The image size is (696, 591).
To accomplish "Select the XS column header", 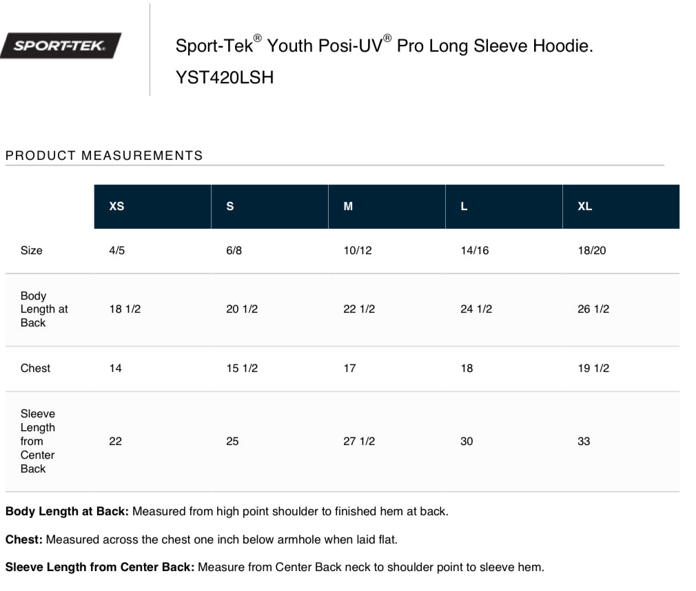I will (x=152, y=207).
